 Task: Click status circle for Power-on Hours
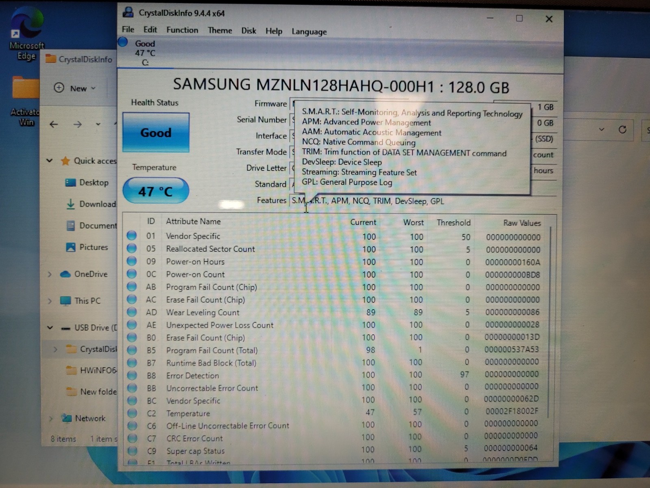click(x=131, y=261)
